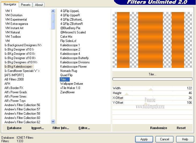This screenshot has height=143, width=196.
Task: Select the VM 1 category
Action: pyautogui.click(x=9, y=11)
